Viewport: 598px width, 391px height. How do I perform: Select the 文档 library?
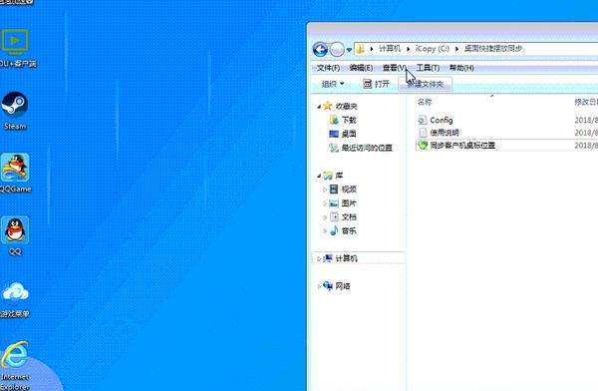349,216
